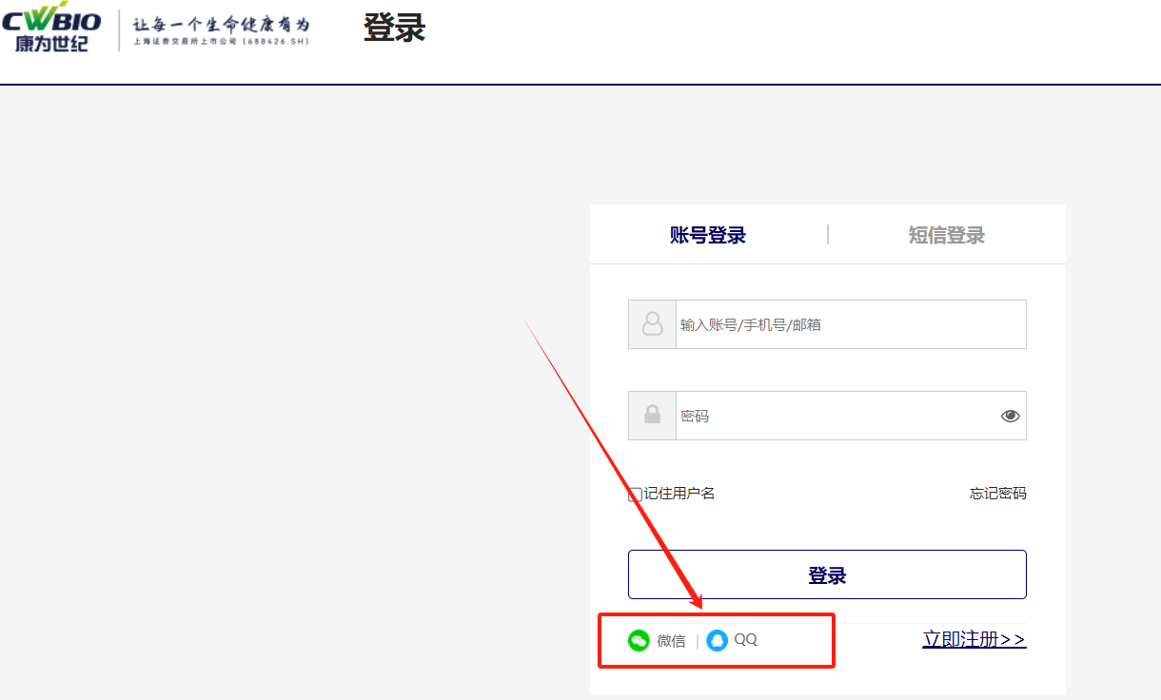
Task: Toggle password visibility with the eye icon
Action: (x=1010, y=416)
